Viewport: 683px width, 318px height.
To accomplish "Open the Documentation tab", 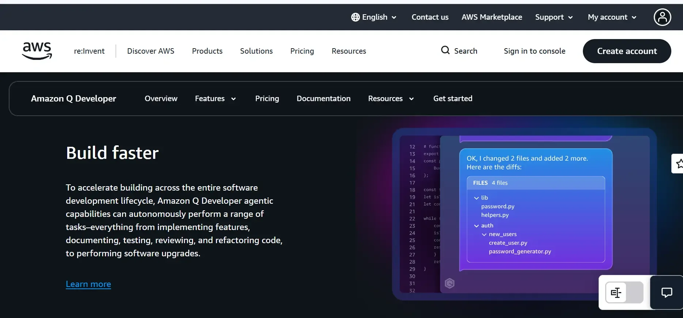I will click(x=323, y=99).
